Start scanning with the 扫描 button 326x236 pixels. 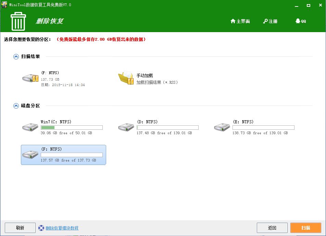[306, 228]
